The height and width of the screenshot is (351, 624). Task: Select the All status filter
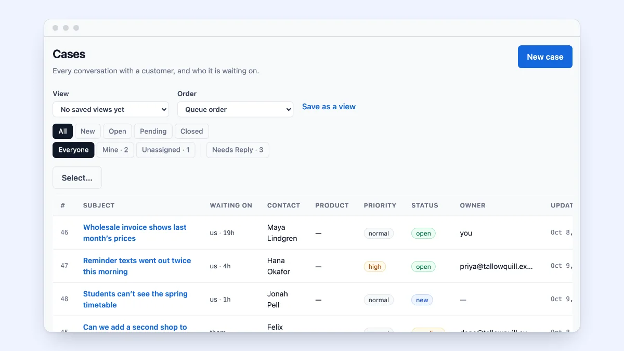62,131
